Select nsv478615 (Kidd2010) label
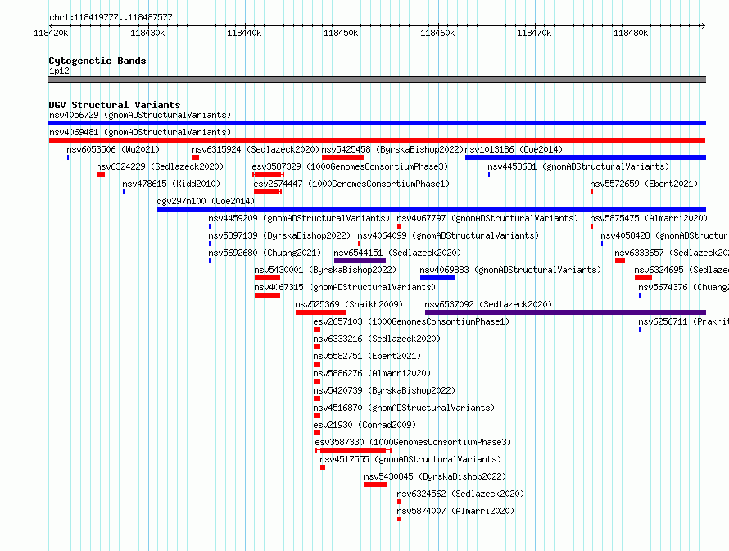729x551 pixels. pyautogui.click(x=171, y=184)
